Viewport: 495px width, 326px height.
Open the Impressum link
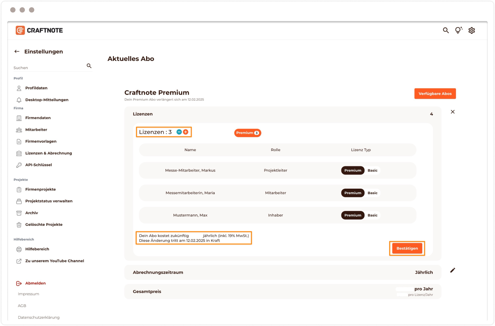coord(29,294)
